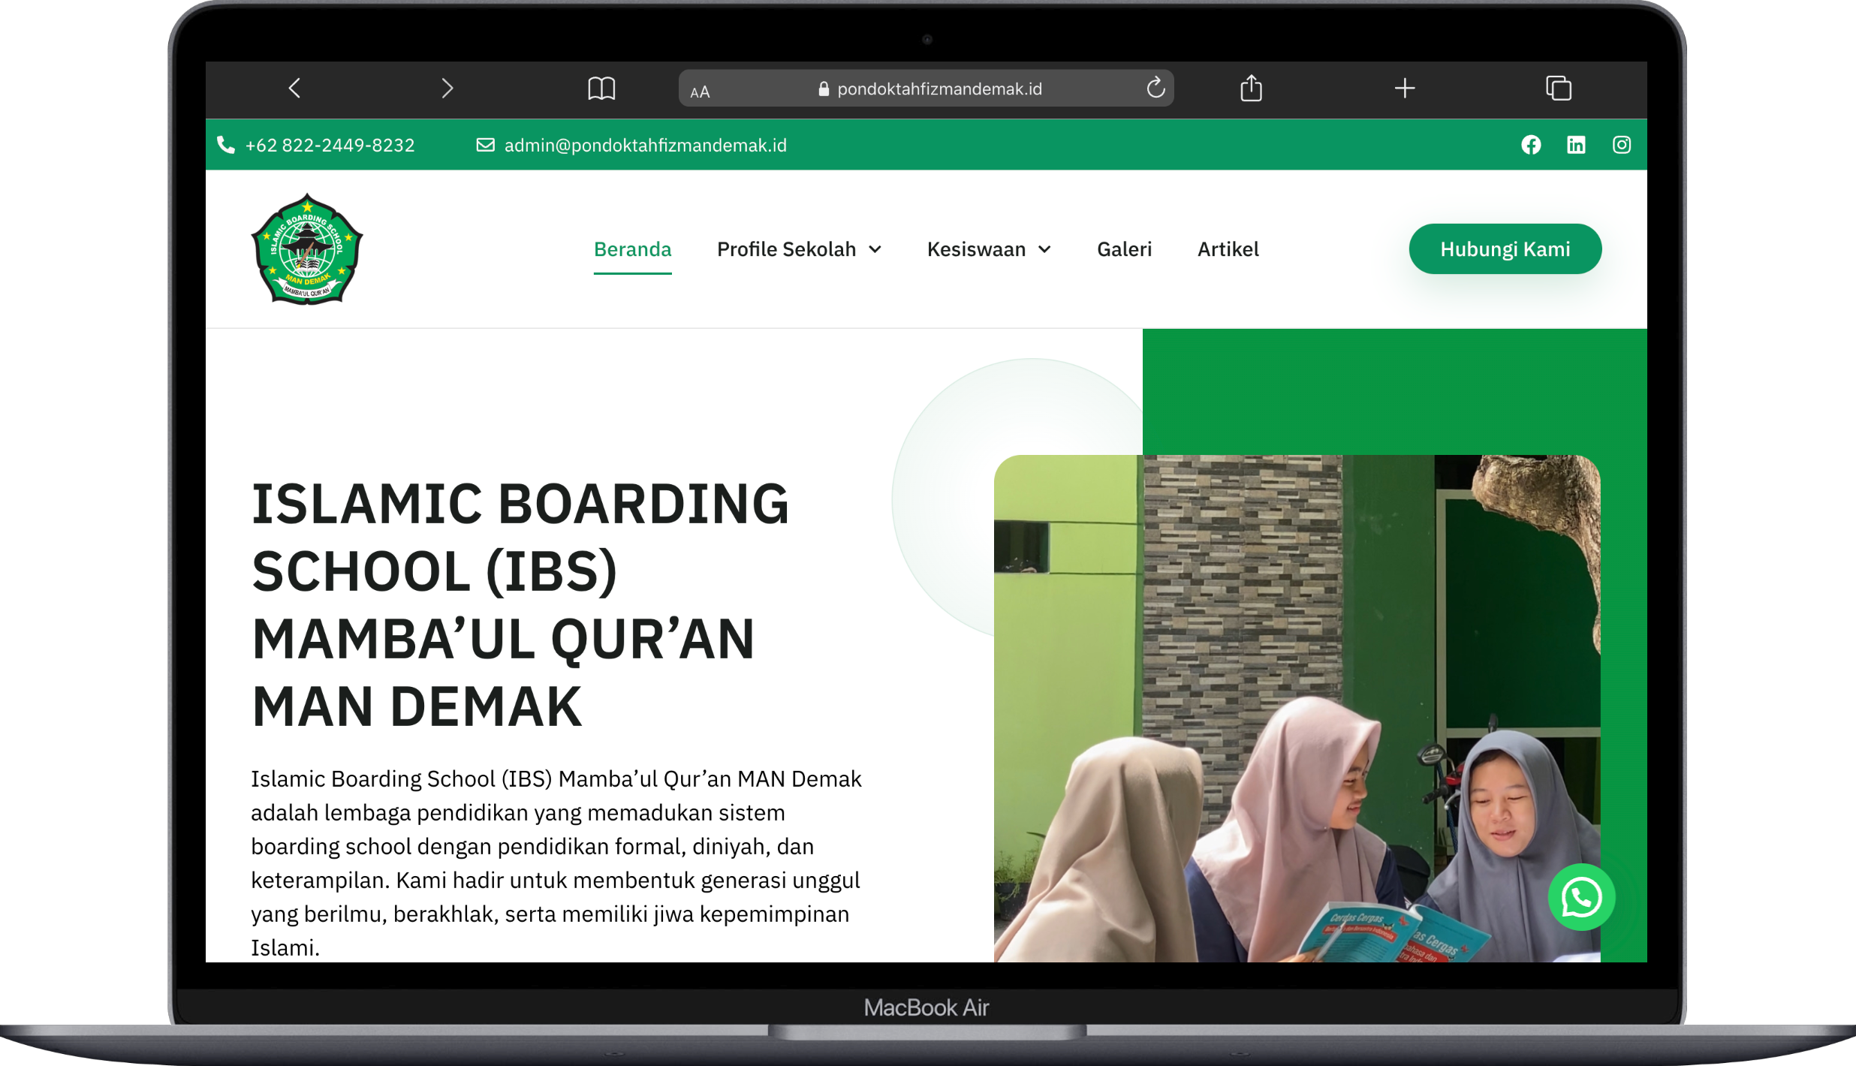Open the Instagram social icon

tap(1621, 145)
